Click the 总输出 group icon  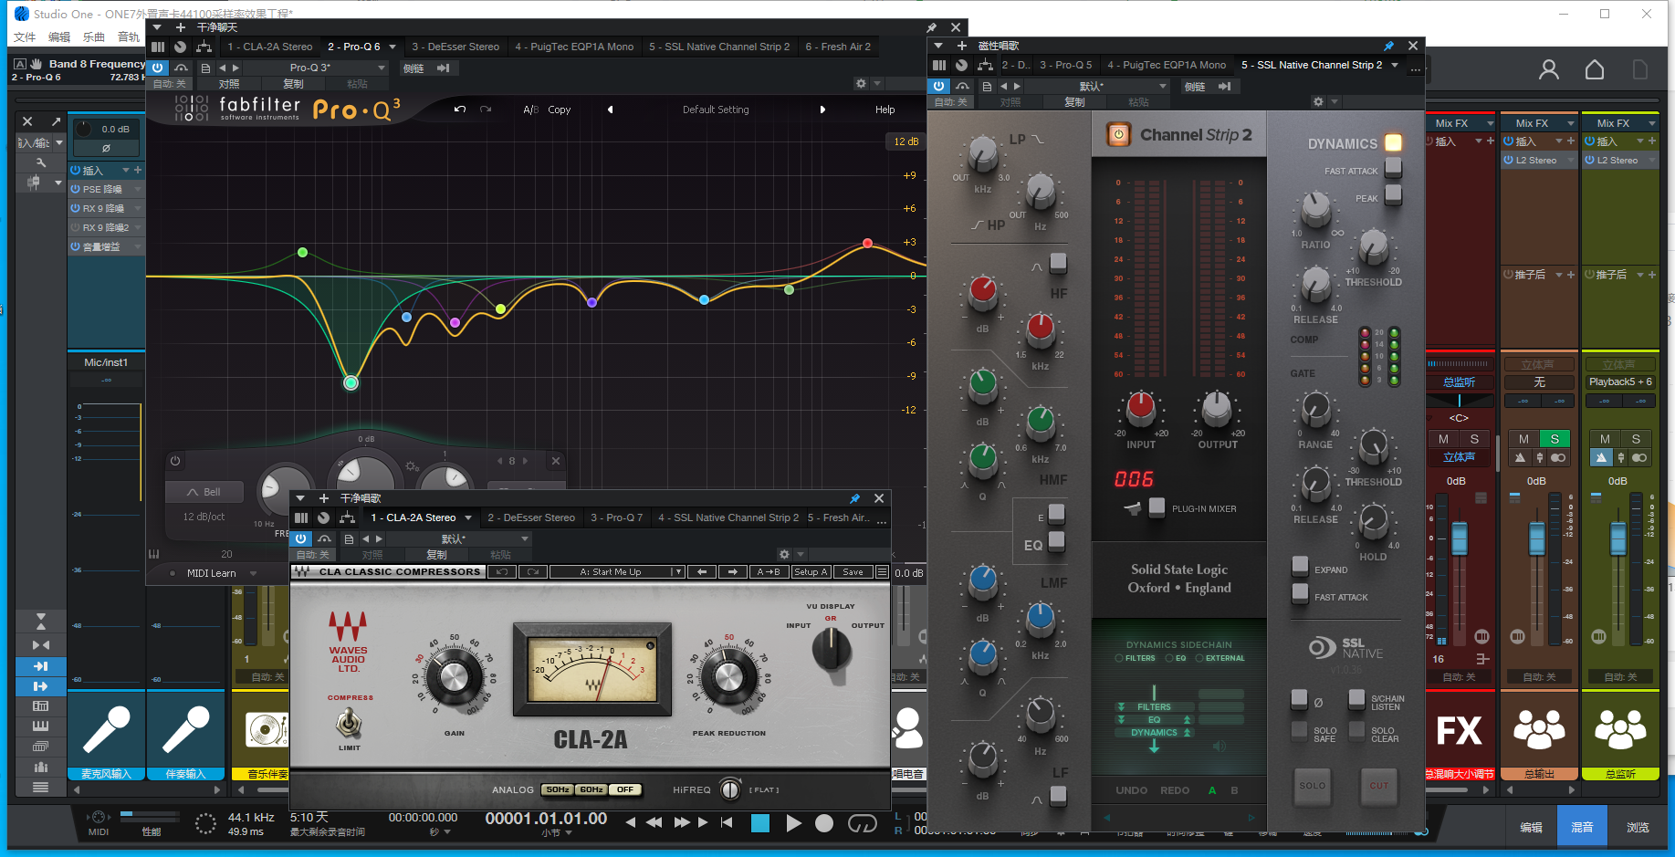pyautogui.click(x=1539, y=729)
